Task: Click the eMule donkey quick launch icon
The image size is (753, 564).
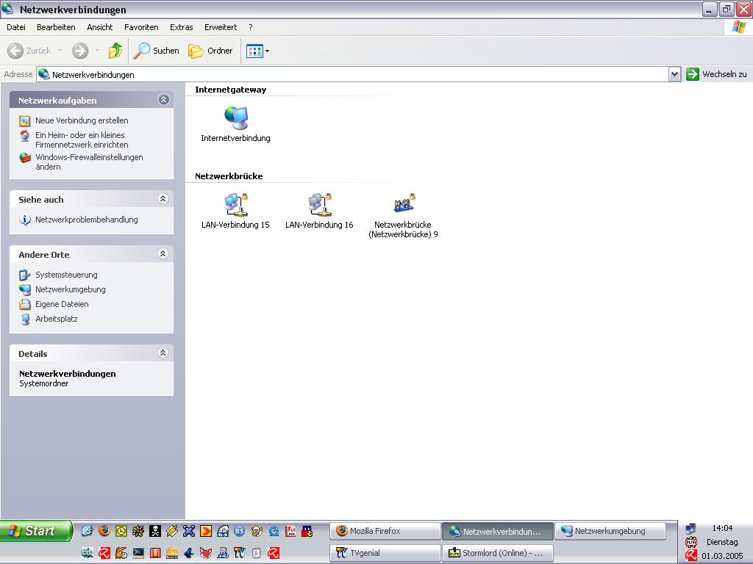Action: 121,553
